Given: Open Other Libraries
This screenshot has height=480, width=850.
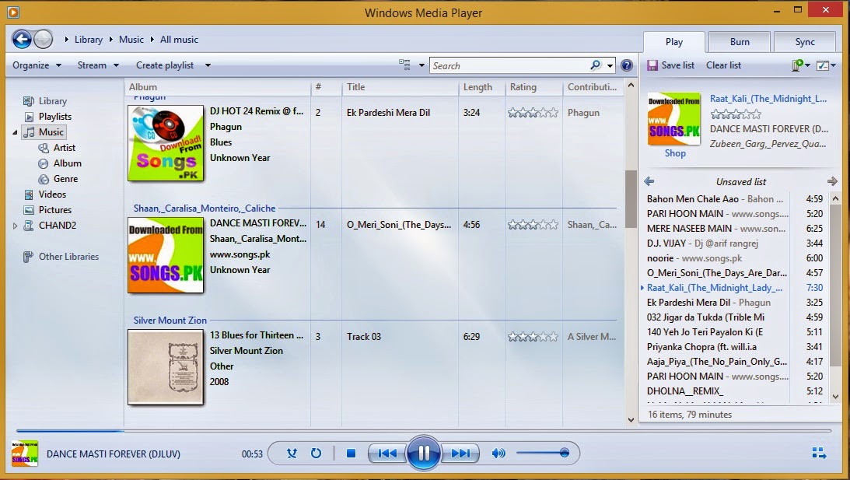Looking at the screenshot, I should click(x=68, y=257).
